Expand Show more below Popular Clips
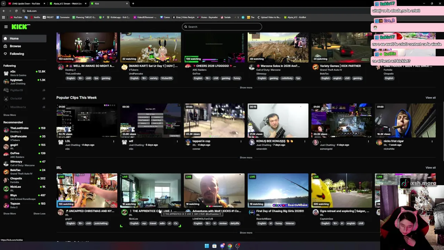This screenshot has width=444, height=250. pos(246,158)
